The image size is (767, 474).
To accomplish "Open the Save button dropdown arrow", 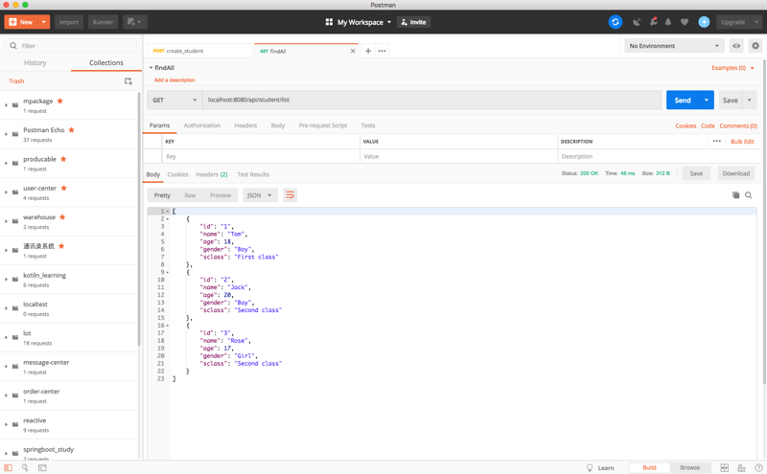I will pyautogui.click(x=750, y=101).
